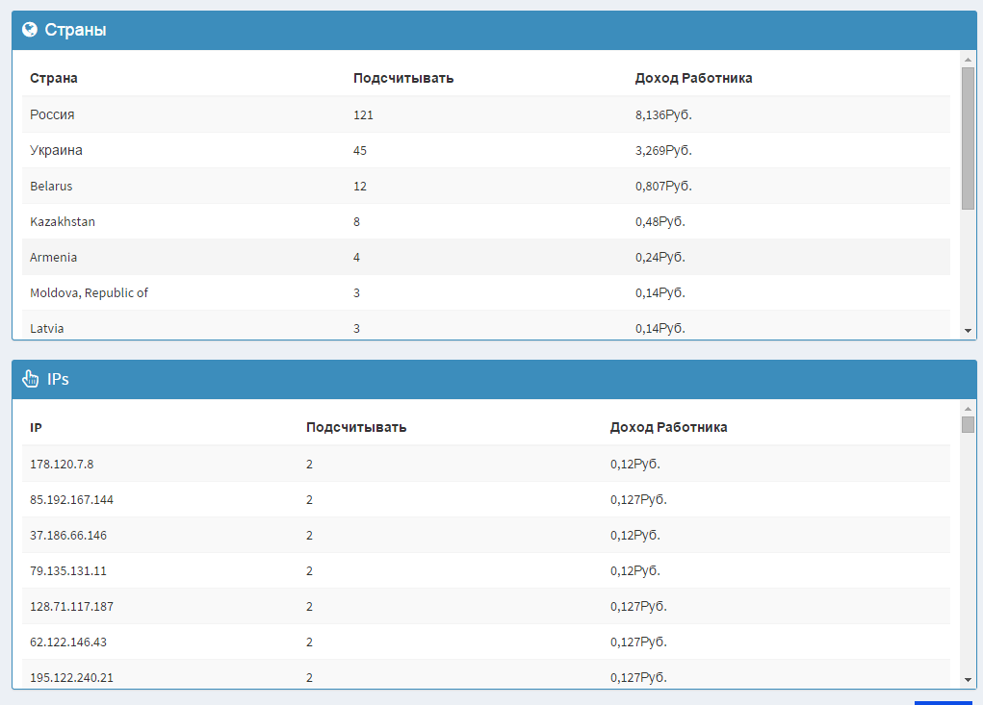Click Доход Работника header in IPs table
The height and width of the screenshot is (705, 983).
tap(668, 427)
